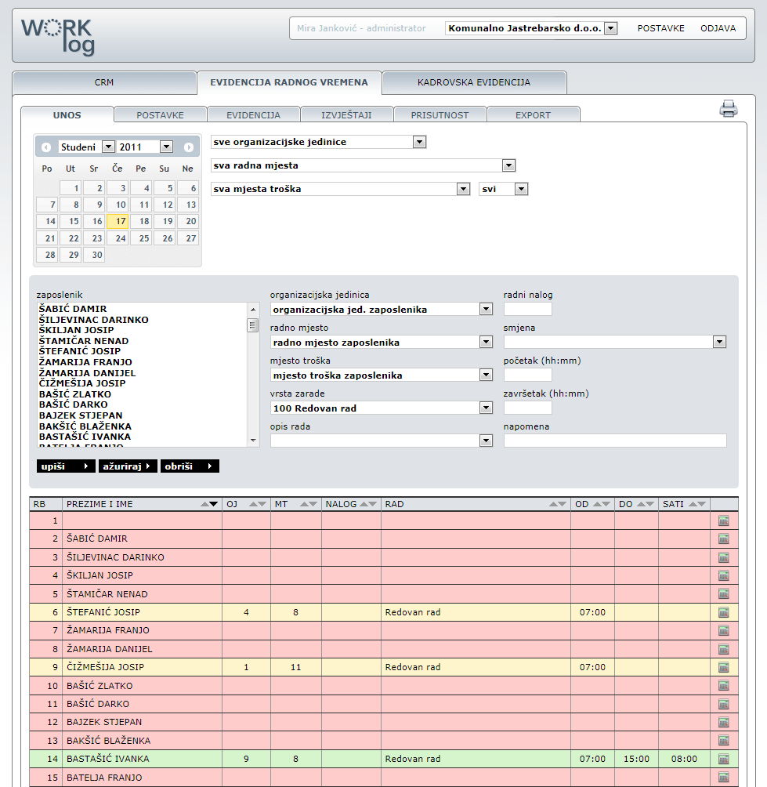Screen dimensions: 767x787
Task: Sort PREZIME I IME column descending
Action: [x=214, y=504]
